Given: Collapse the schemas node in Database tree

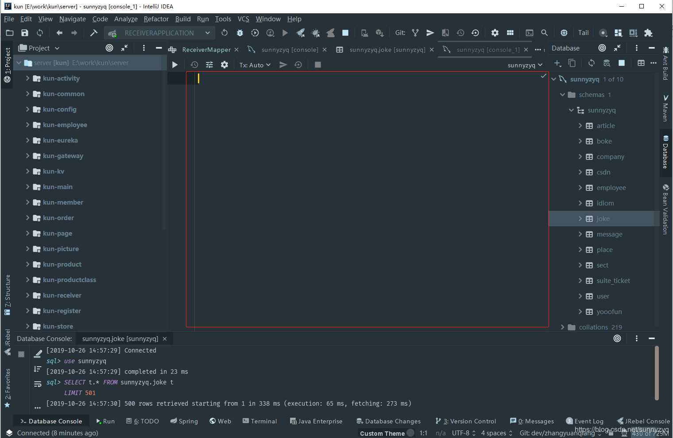Looking at the screenshot, I should point(562,94).
